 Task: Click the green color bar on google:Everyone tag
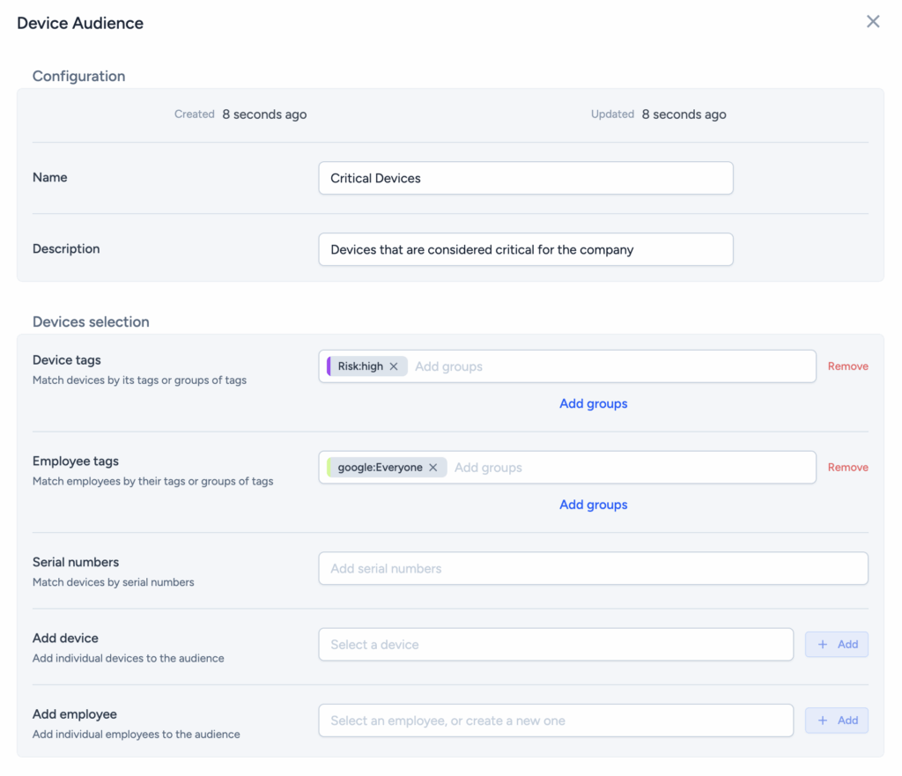coord(329,468)
